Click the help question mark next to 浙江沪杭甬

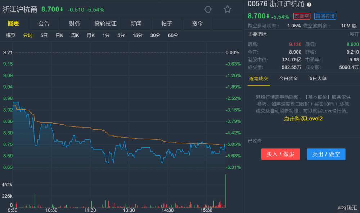pyautogui.click(x=309, y=5)
